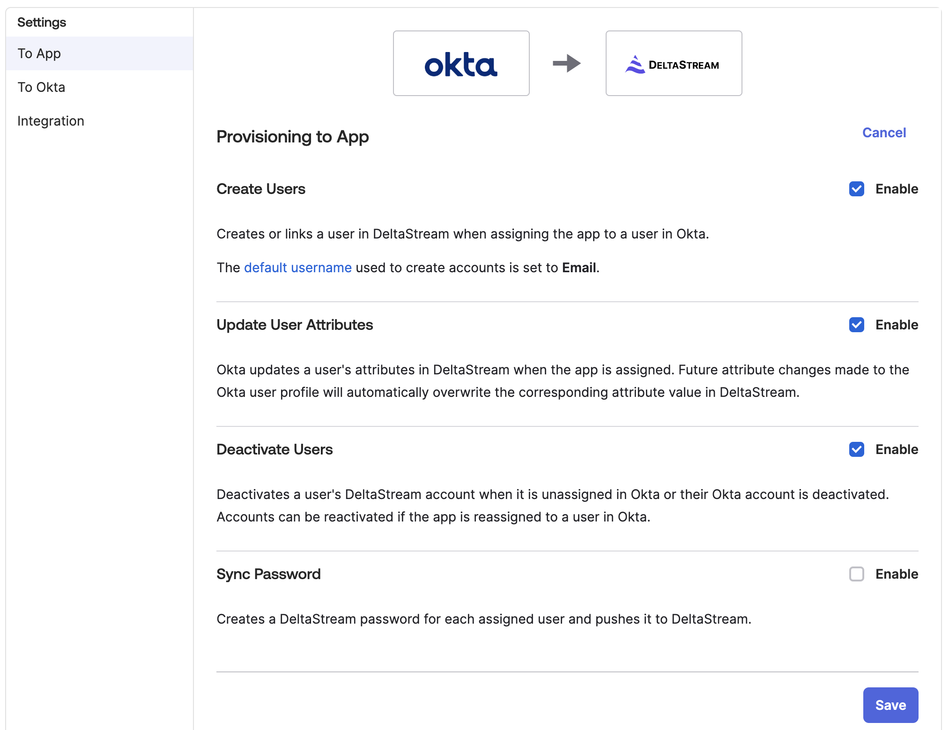Click the Deactivate Users section title

click(274, 449)
